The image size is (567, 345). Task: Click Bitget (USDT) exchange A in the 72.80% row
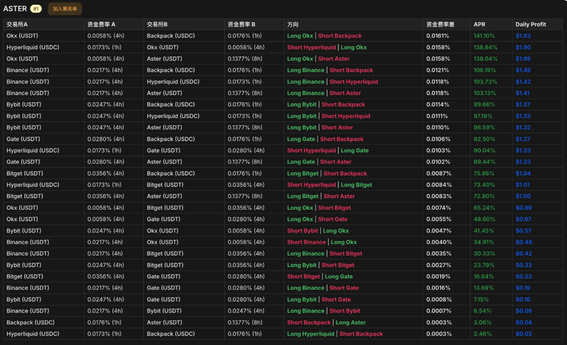[25, 196]
